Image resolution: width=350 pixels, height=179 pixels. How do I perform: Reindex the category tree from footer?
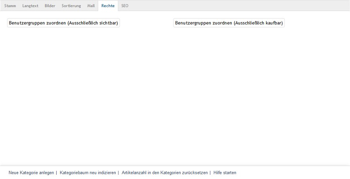[x=88, y=173]
